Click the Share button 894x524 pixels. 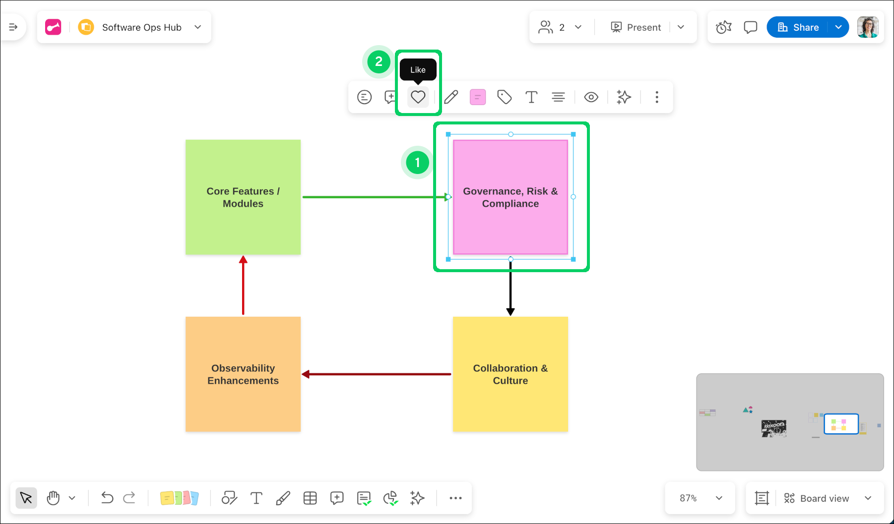pos(798,27)
